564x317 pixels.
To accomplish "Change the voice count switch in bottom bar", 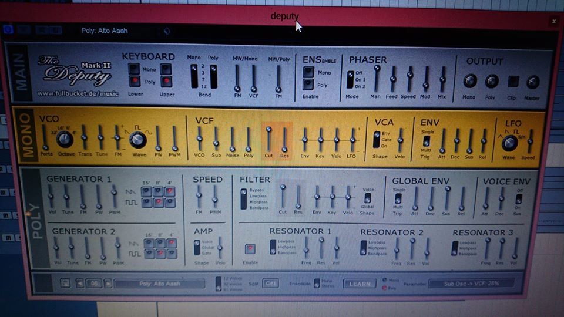I will pos(218,284).
